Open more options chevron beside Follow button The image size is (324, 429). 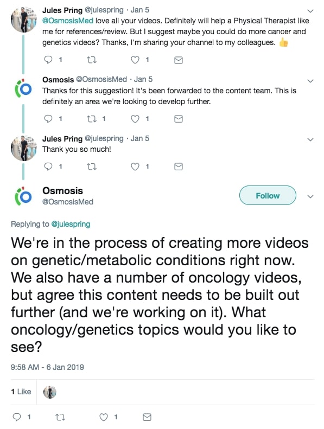tap(310, 196)
